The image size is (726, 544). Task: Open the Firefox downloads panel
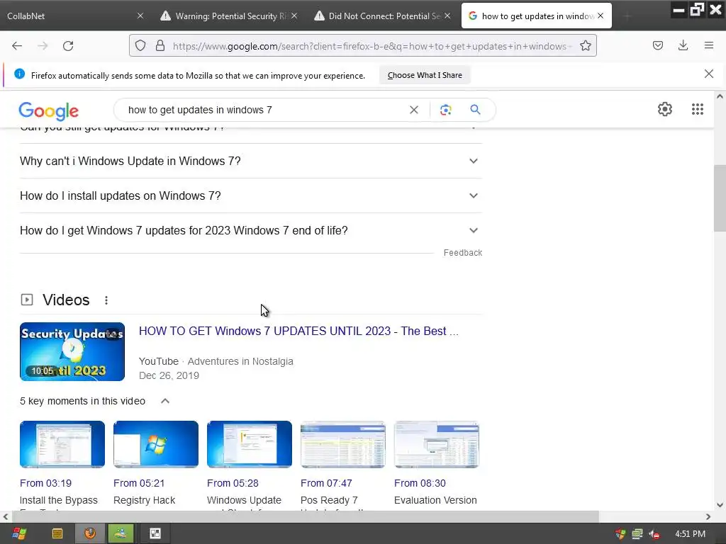[683, 46]
